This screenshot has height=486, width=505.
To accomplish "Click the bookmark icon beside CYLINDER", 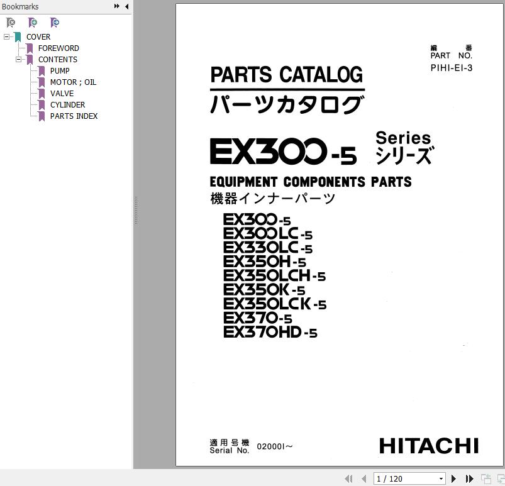I will pos(42,105).
